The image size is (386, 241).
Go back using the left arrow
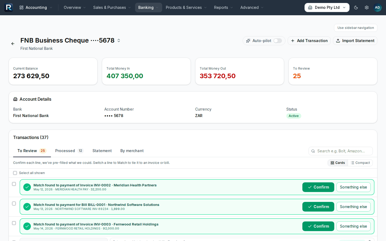[x=13, y=44]
